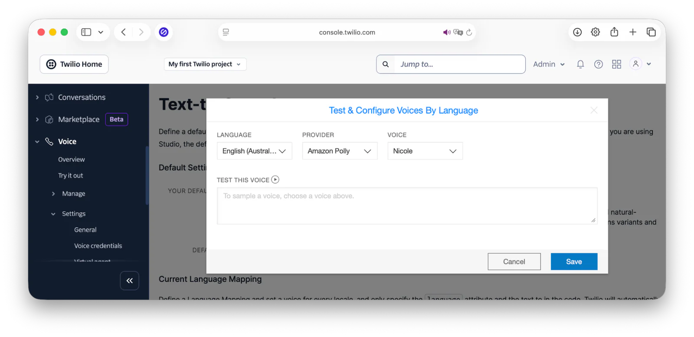694x337 pixels.
Task: Open Try it out under Voice
Action: point(70,176)
